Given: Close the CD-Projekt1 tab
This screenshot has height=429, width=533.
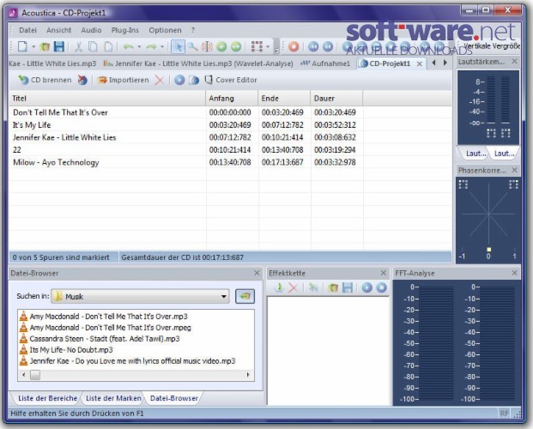Looking at the screenshot, I should click(x=420, y=63).
